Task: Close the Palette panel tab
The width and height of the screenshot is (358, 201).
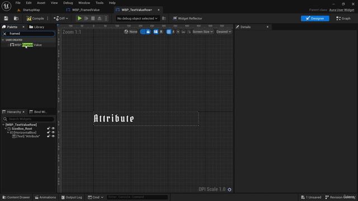Action: pos(23,27)
